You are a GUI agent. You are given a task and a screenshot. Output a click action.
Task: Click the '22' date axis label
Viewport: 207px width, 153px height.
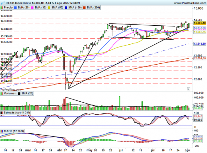(111, 150)
